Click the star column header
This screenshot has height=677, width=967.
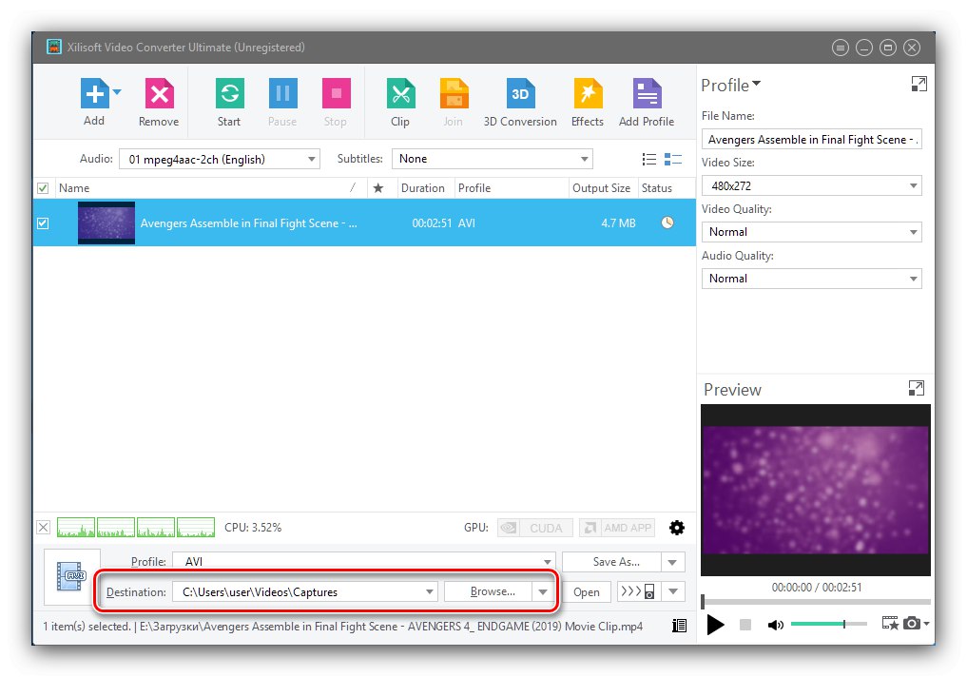click(x=378, y=188)
